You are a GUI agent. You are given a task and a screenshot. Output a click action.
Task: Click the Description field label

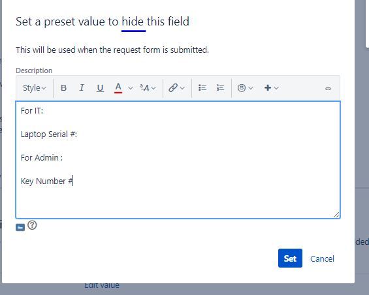[x=34, y=70]
